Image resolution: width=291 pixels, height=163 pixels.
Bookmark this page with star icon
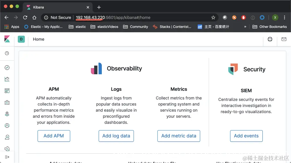[213, 18]
